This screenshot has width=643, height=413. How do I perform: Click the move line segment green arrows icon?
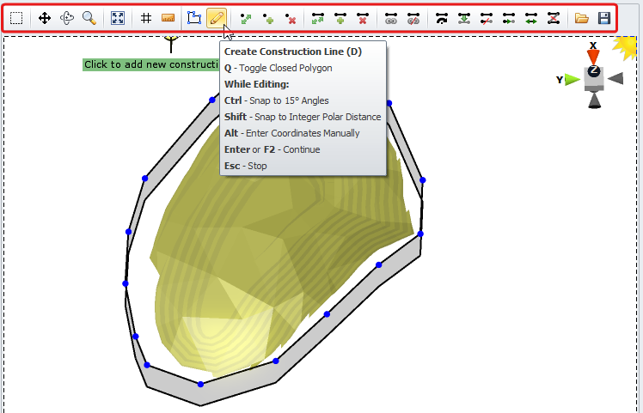click(318, 18)
